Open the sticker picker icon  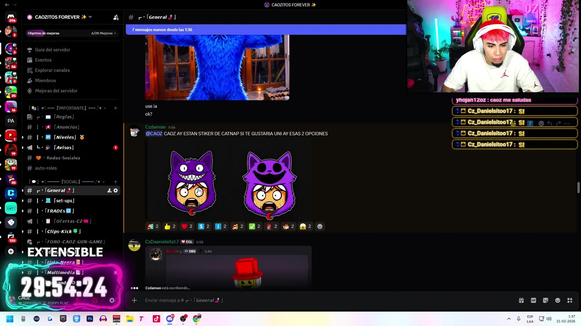(x=546, y=300)
